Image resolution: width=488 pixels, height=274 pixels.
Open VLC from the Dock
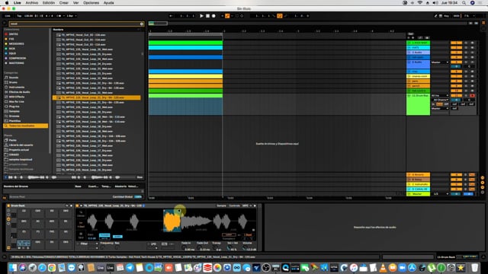383,267
